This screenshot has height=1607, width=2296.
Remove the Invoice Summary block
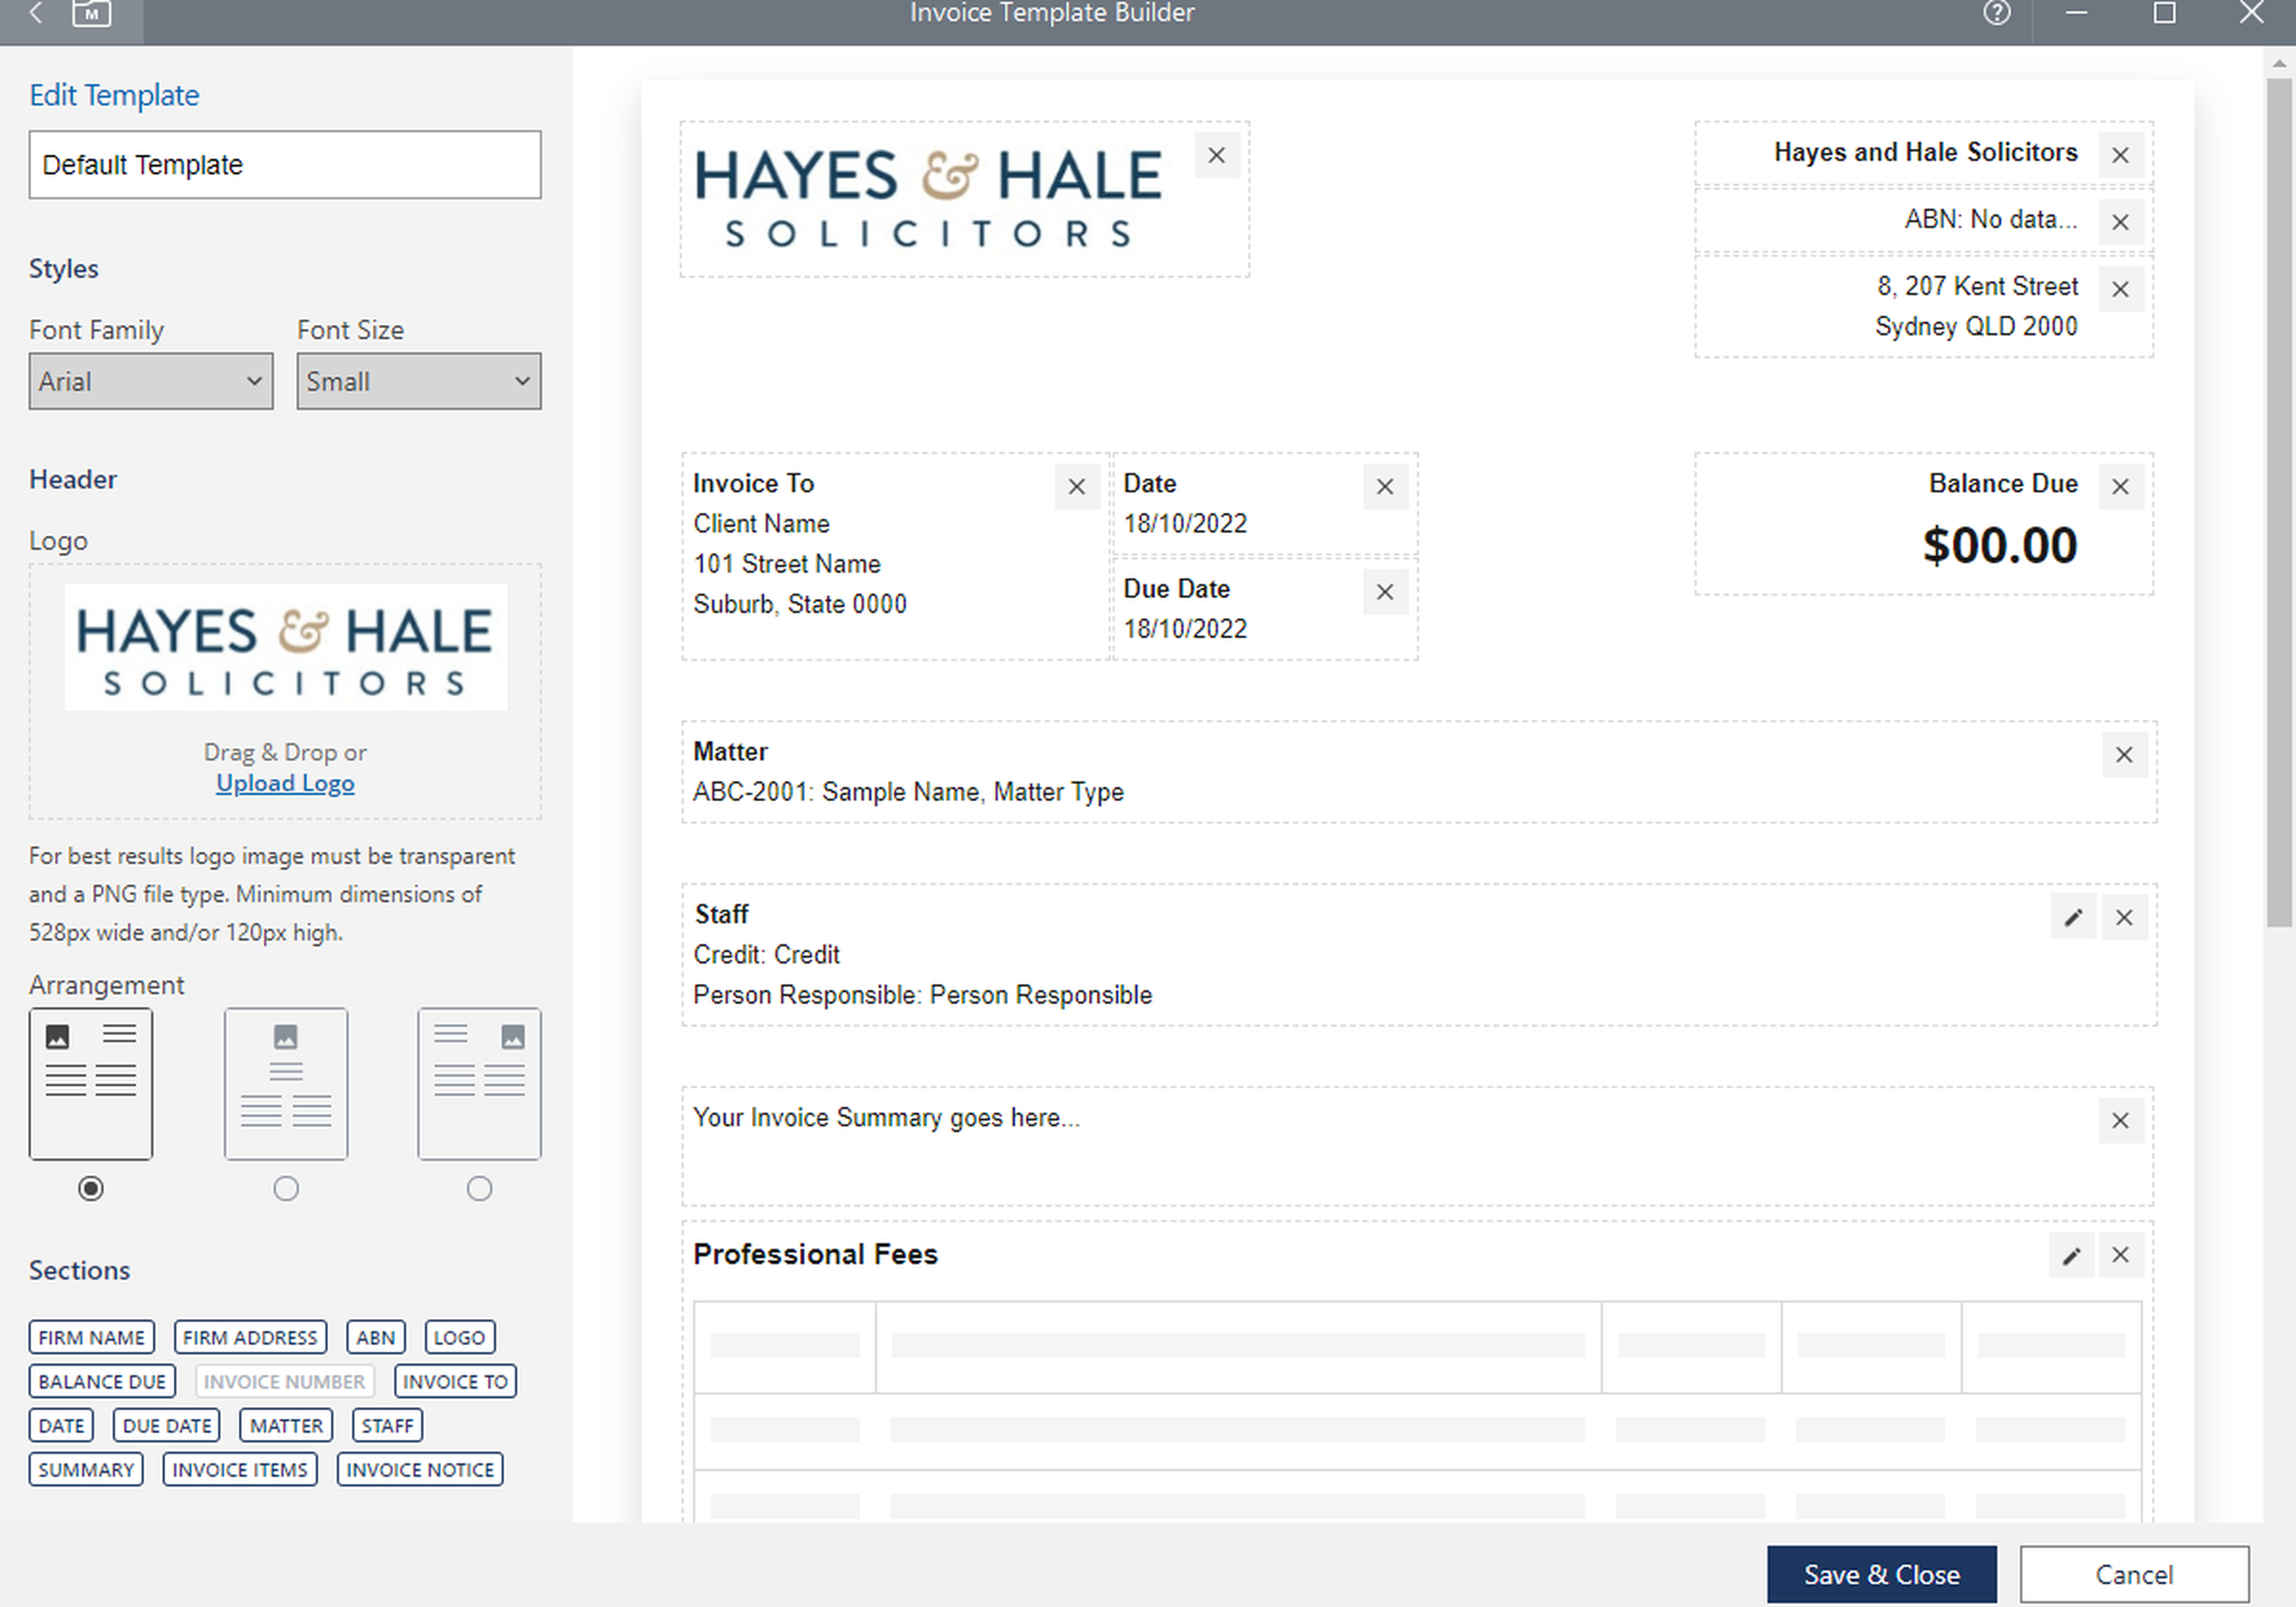pyautogui.click(x=2120, y=1121)
